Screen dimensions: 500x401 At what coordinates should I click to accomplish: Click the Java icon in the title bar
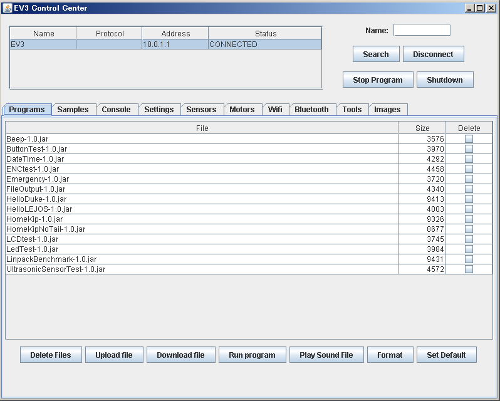(7, 8)
